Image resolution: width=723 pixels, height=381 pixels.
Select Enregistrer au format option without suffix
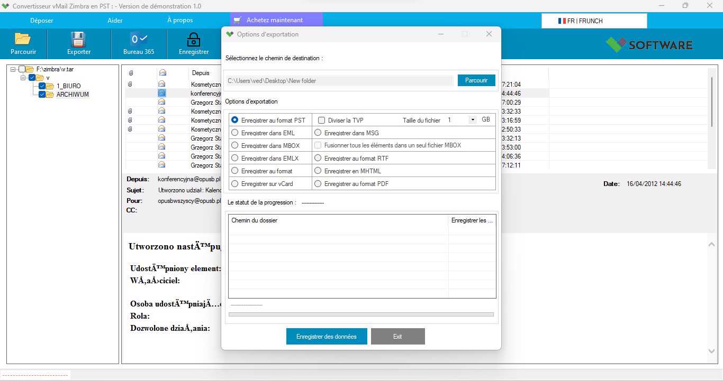(x=235, y=171)
